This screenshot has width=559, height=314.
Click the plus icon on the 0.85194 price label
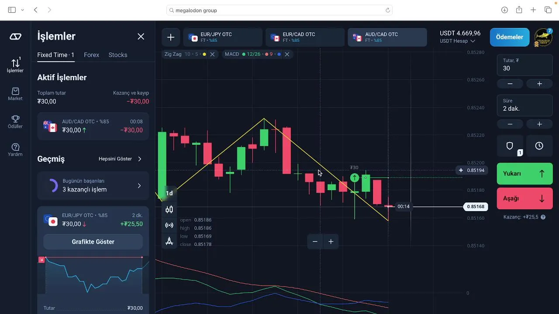(x=461, y=170)
